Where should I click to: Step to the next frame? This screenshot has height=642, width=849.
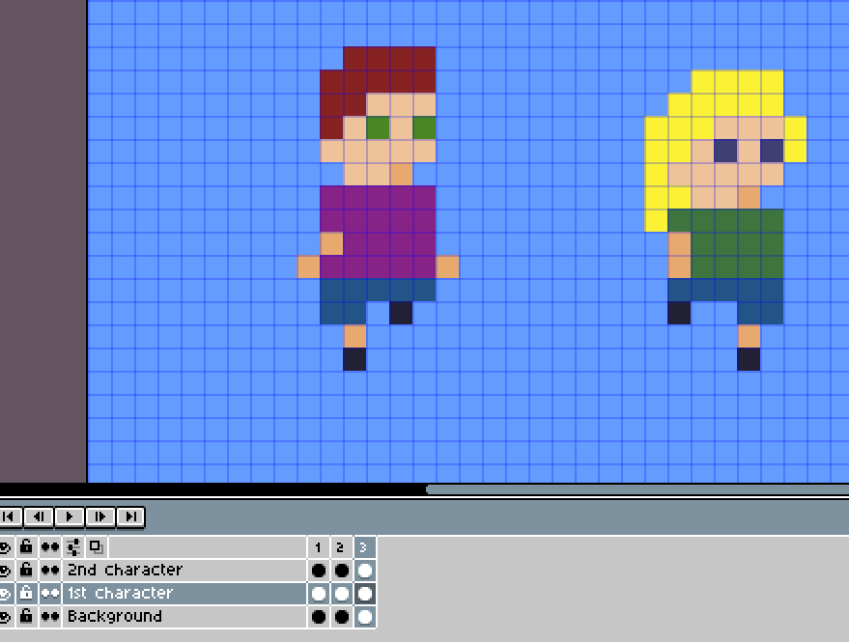(x=100, y=516)
